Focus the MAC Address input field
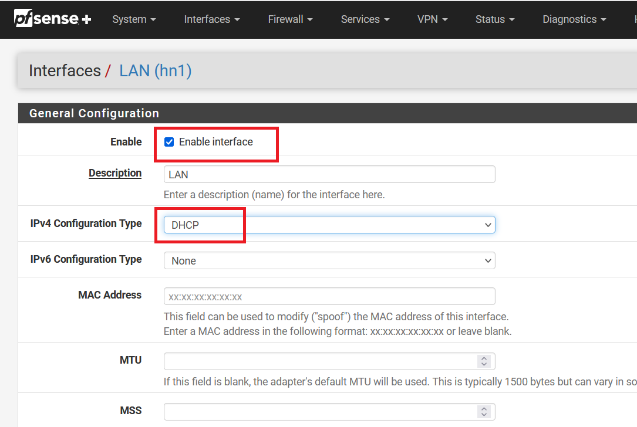This screenshot has width=637, height=427. coord(329,296)
